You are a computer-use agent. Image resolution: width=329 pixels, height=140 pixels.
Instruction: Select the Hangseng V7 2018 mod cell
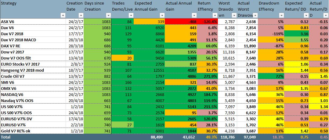33,70
